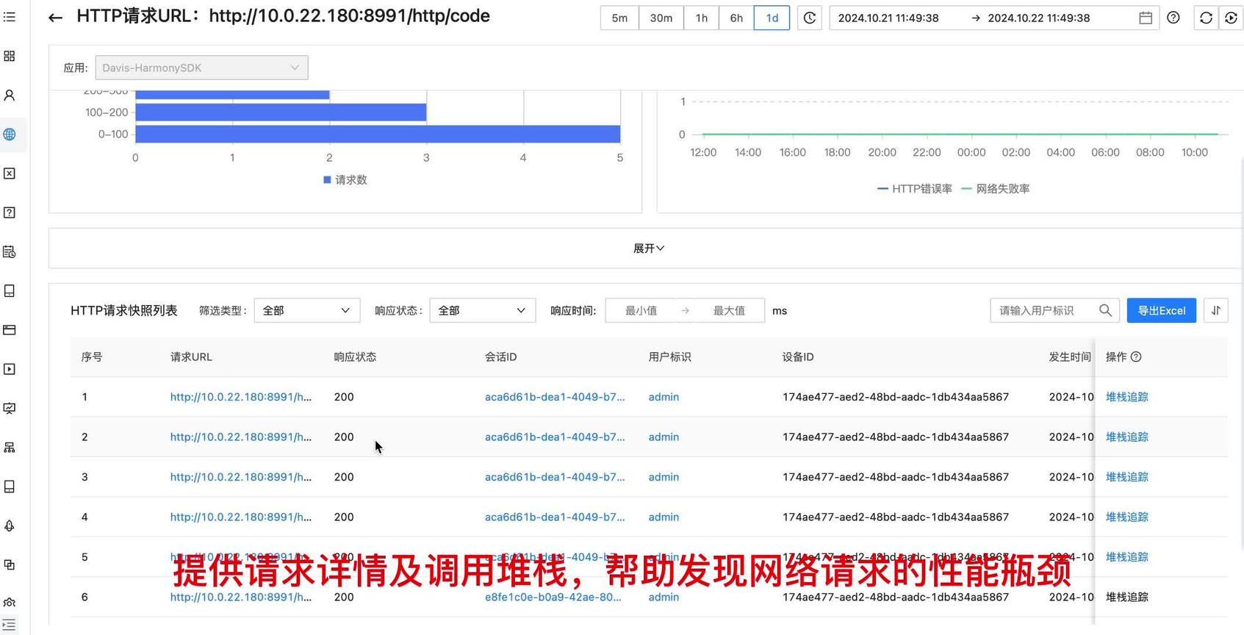Image resolution: width=1244 pixels, height=635 pixels.
Task: Click the 会话ID column header
Action: click(x=500, y=356)
